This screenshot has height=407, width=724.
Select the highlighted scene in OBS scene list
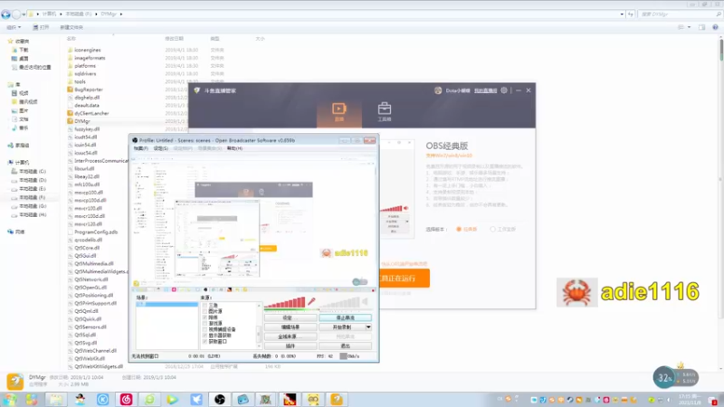[167, 305]
